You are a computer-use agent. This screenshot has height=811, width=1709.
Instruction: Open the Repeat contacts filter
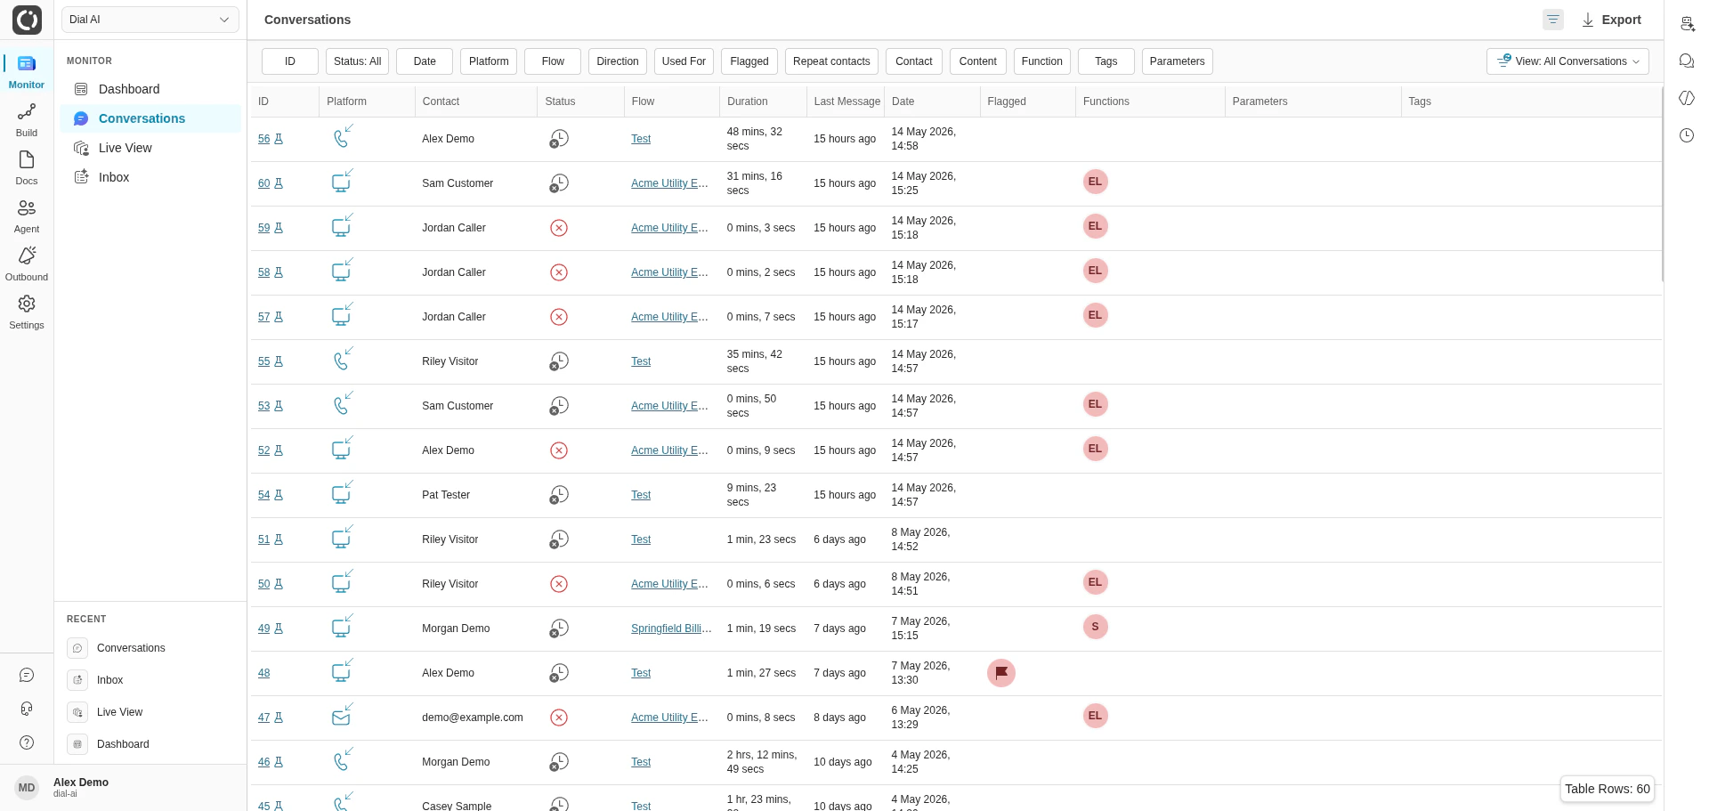pyautogui.click(x=831, y=61)
